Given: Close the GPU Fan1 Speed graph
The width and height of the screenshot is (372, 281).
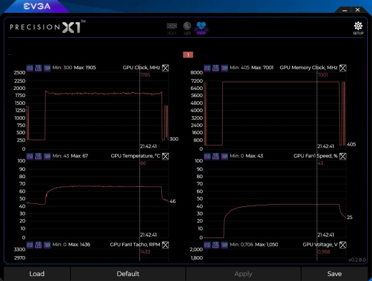Looking at the screenshot, I should tap(343, 157).
